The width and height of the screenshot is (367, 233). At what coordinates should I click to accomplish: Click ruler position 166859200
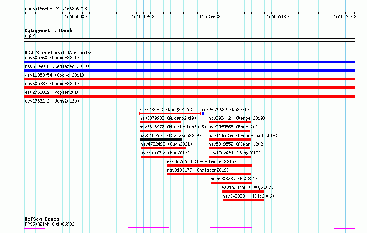point(345,16)
